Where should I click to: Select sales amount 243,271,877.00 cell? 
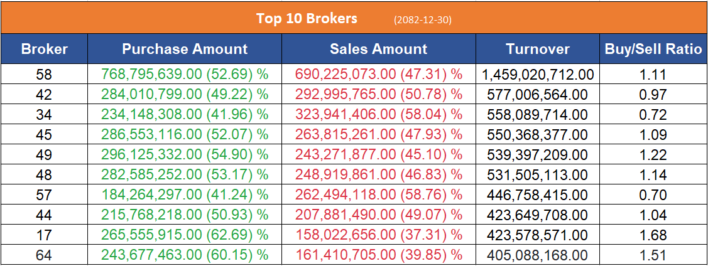(x=378, y=155)
